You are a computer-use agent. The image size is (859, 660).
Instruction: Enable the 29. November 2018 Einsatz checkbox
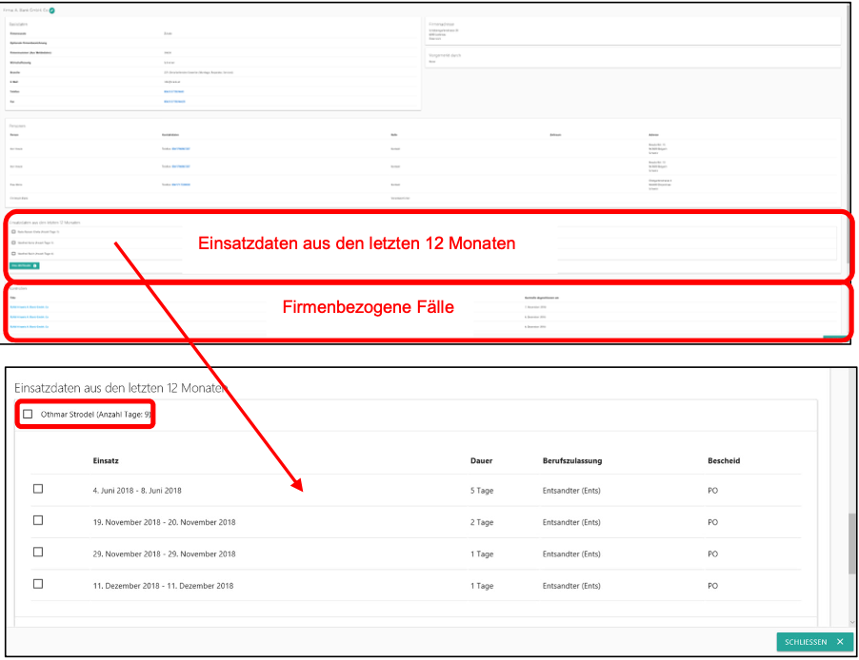coord(38,553)
